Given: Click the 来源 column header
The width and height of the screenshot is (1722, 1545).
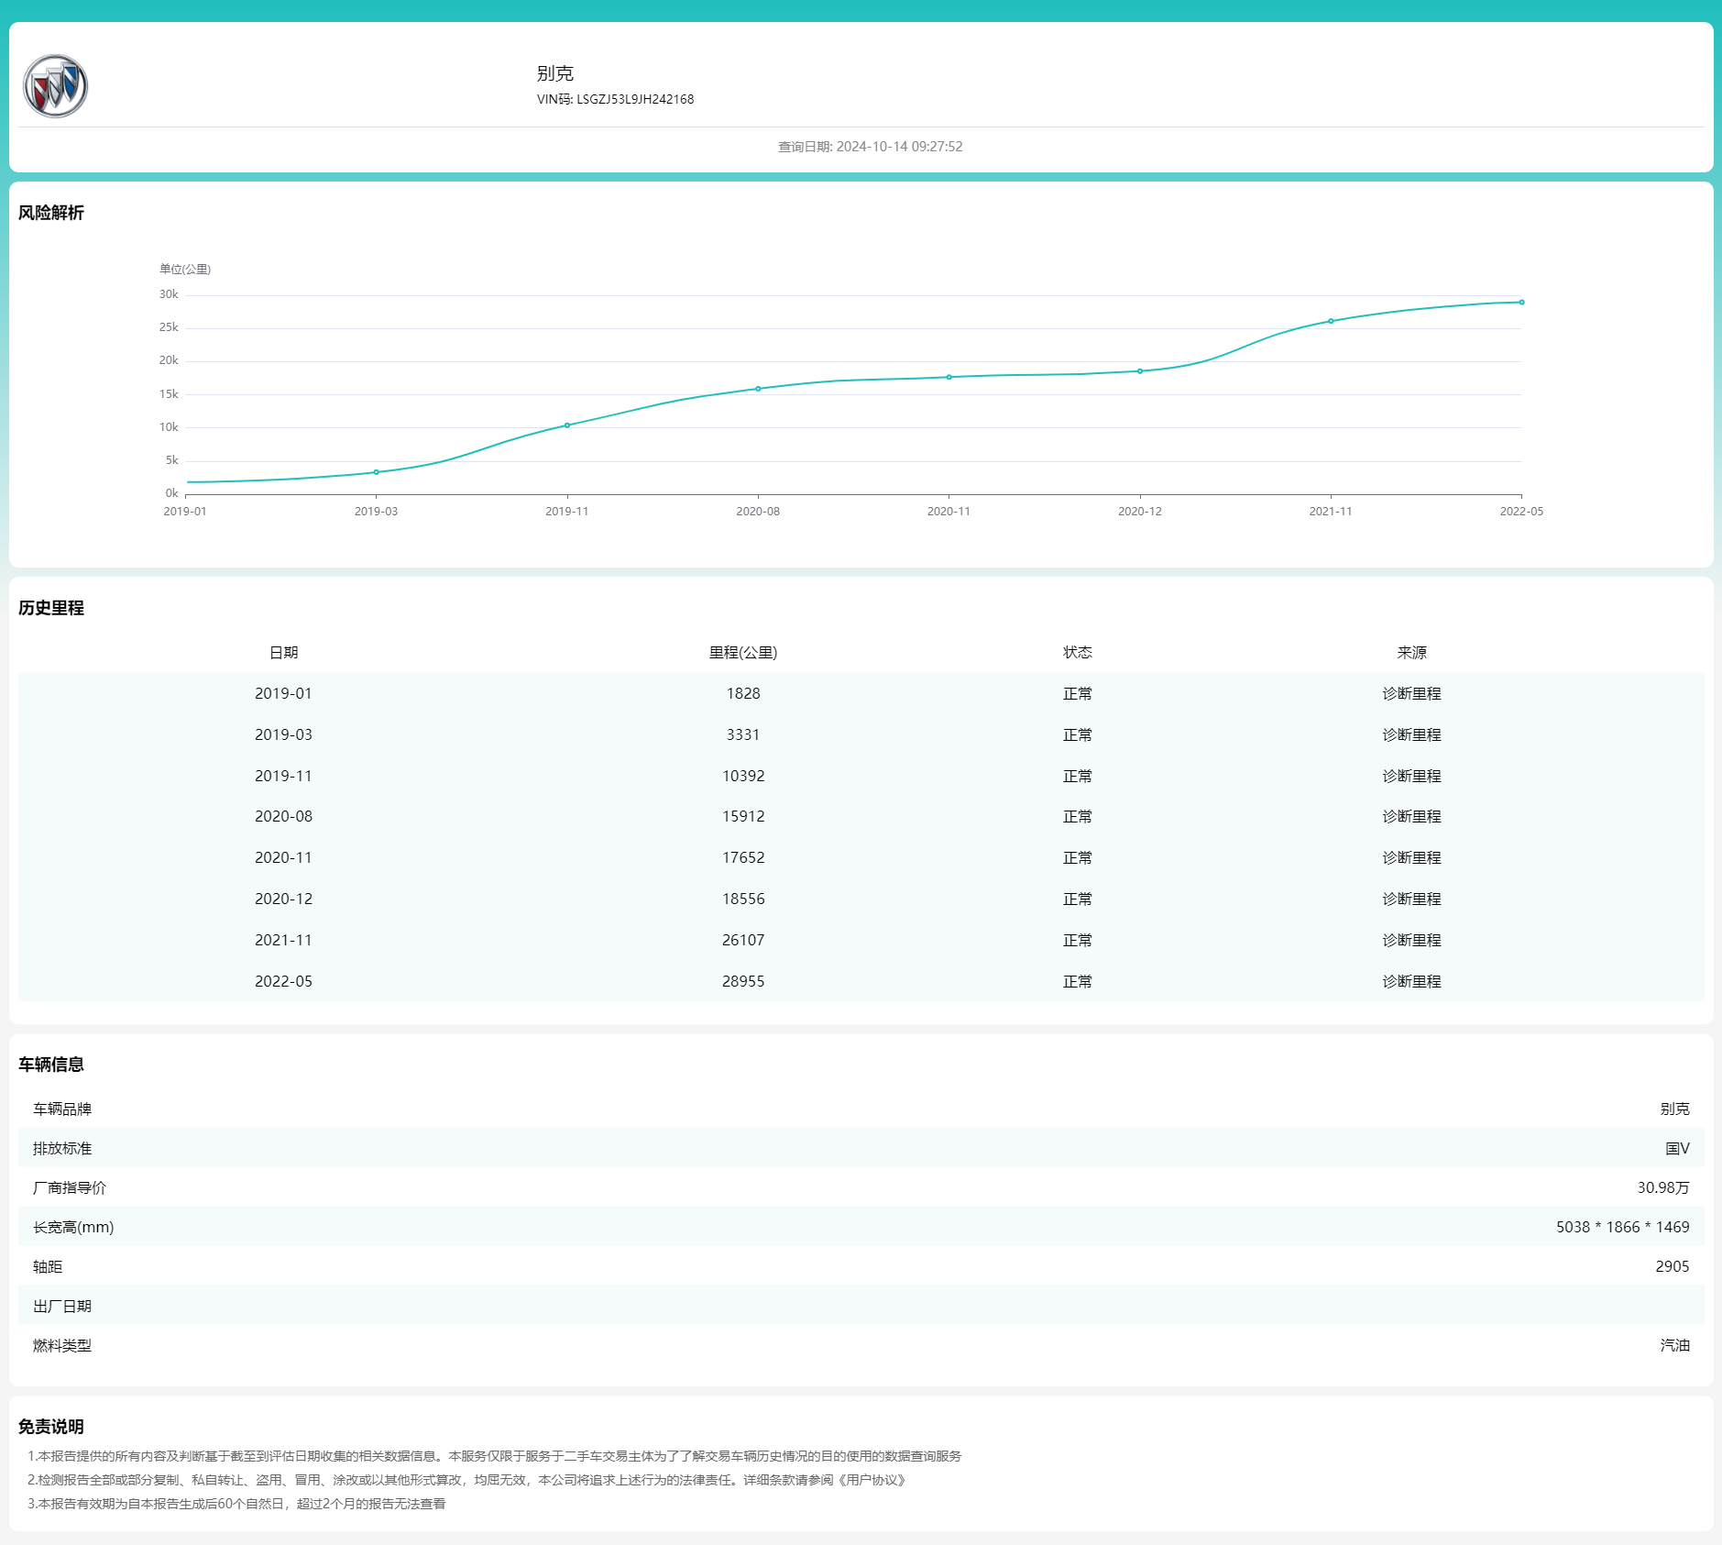Looking at the screenshot, I should [1412, 652].
